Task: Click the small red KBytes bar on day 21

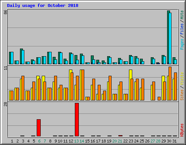Action: [120, 136]
